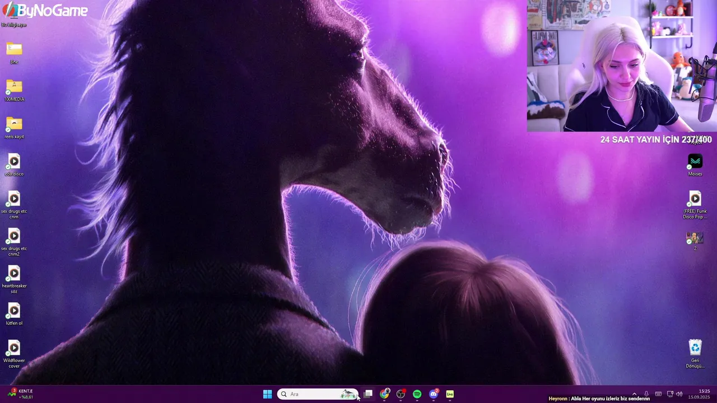Open the touch keyboard tray icon
Viewport: 717px width, 403px height.
658,394
